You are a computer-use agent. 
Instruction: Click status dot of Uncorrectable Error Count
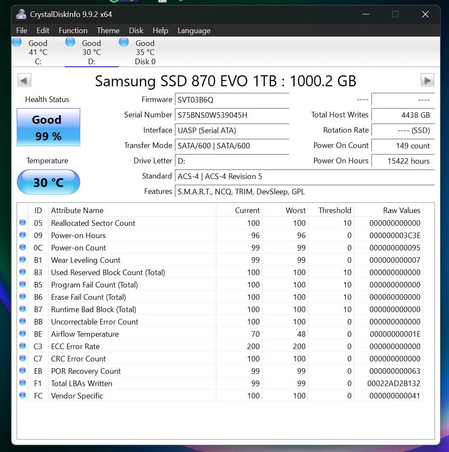tap(23, 321)
